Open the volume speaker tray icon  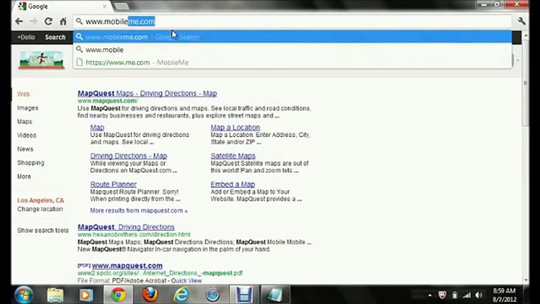pyautogui.click(x=479, y=295)
